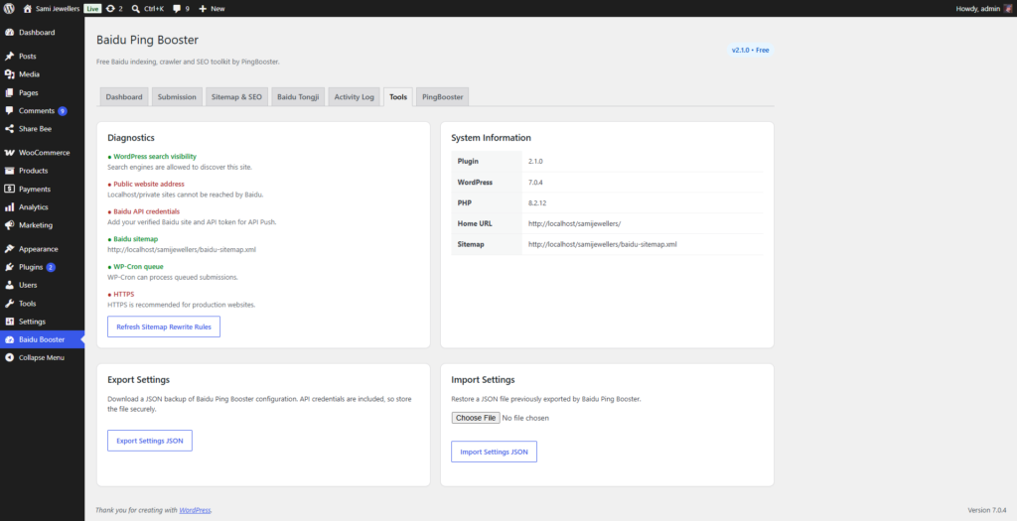Click the plus New icon in admin bar
The height and width of the screenshot is (521, 1017).
point(203,8)
